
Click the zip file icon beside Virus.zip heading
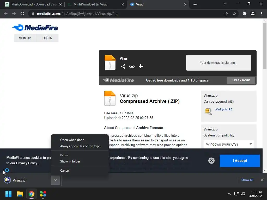110,98
